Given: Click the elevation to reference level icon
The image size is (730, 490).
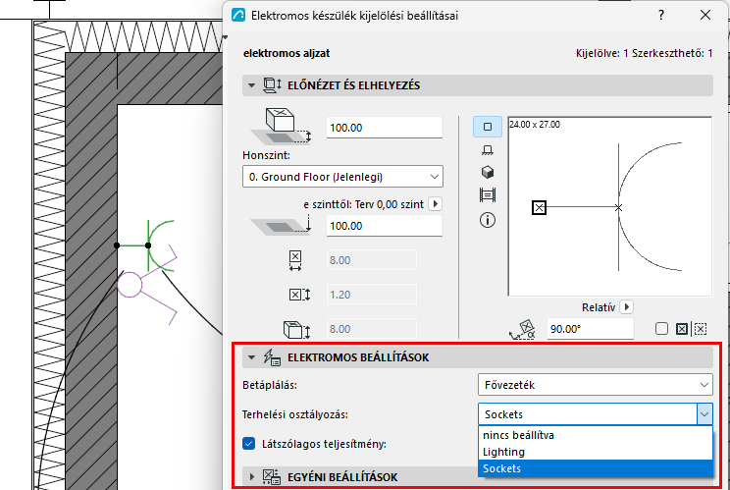Looking at the screenshot, I should (x=281, y=225).
